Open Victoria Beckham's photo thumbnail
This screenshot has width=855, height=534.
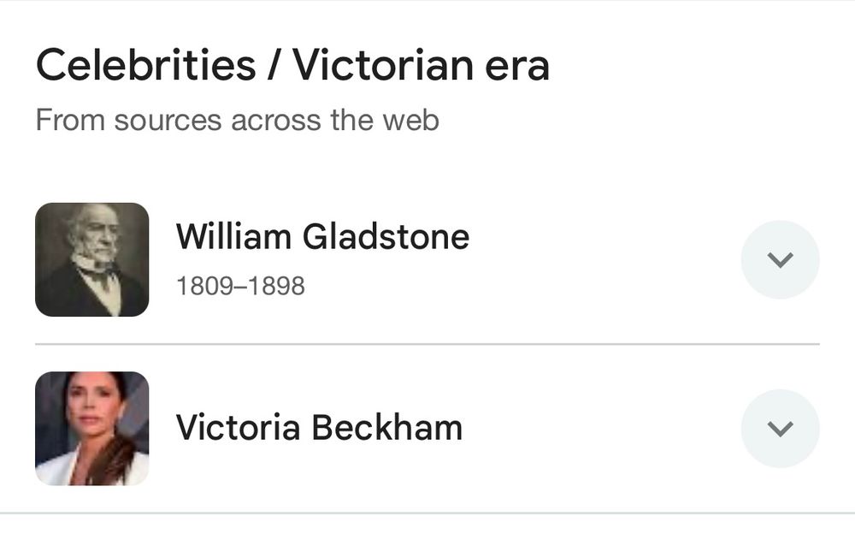[92, 428]
